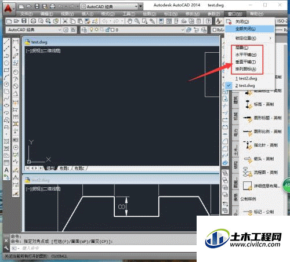This screenshot has width=290, height=262.
Task: Click Plot printer icon in quick access toolbar
Action: pyautogui.click(x=52, y=6)
